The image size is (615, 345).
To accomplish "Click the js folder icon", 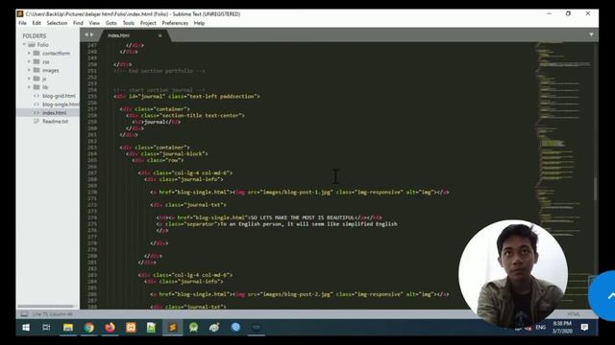I will click(37, 79).
